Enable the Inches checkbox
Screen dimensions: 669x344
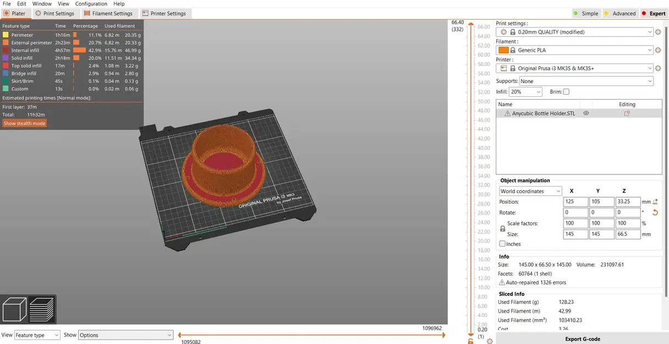[502, 244]
